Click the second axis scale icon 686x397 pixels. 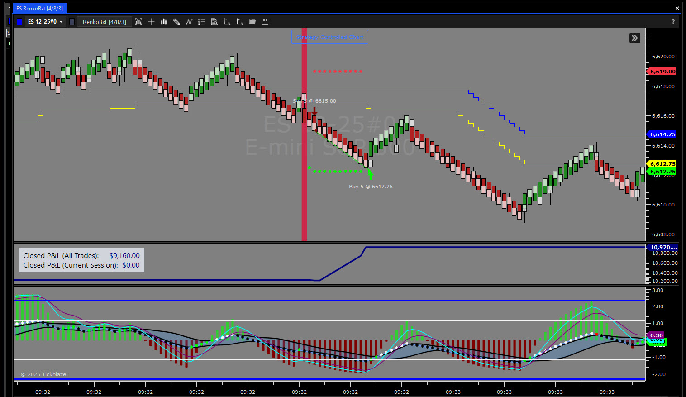point(240,22)
